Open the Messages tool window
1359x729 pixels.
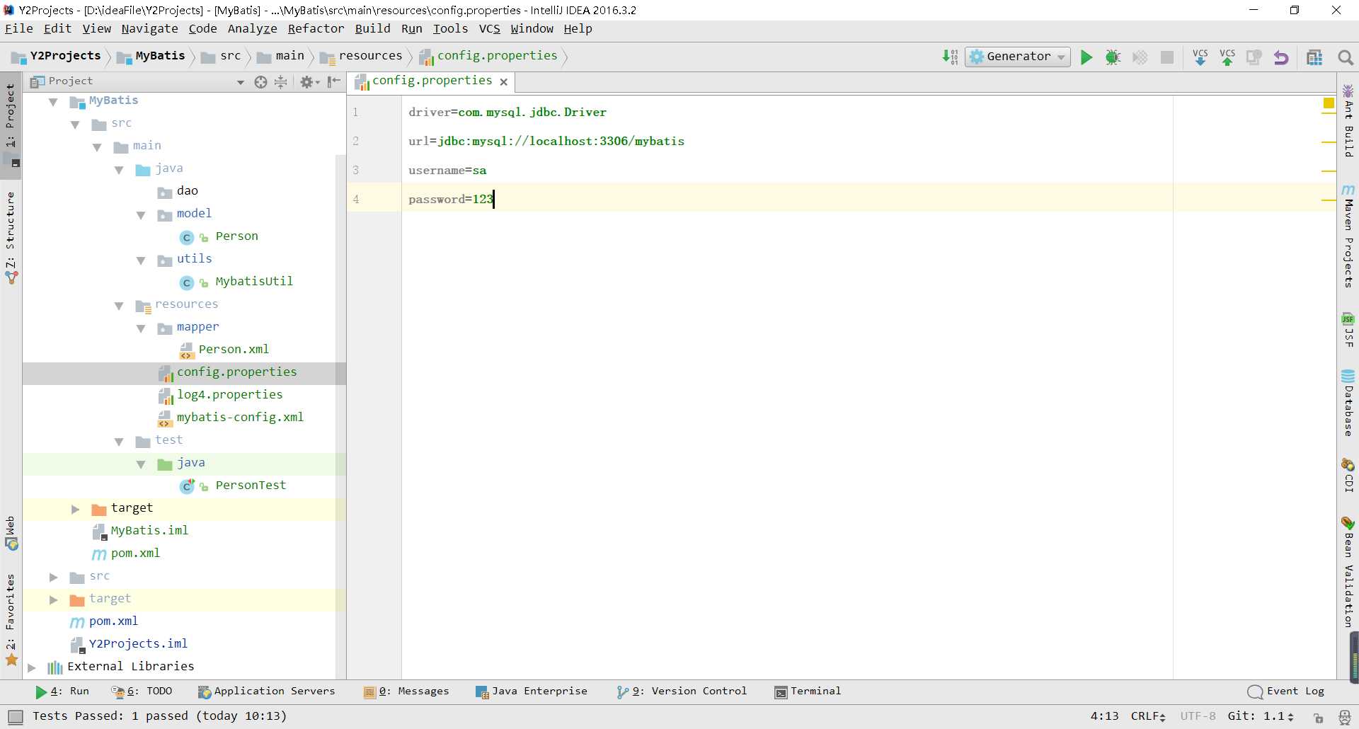point(406,691)
